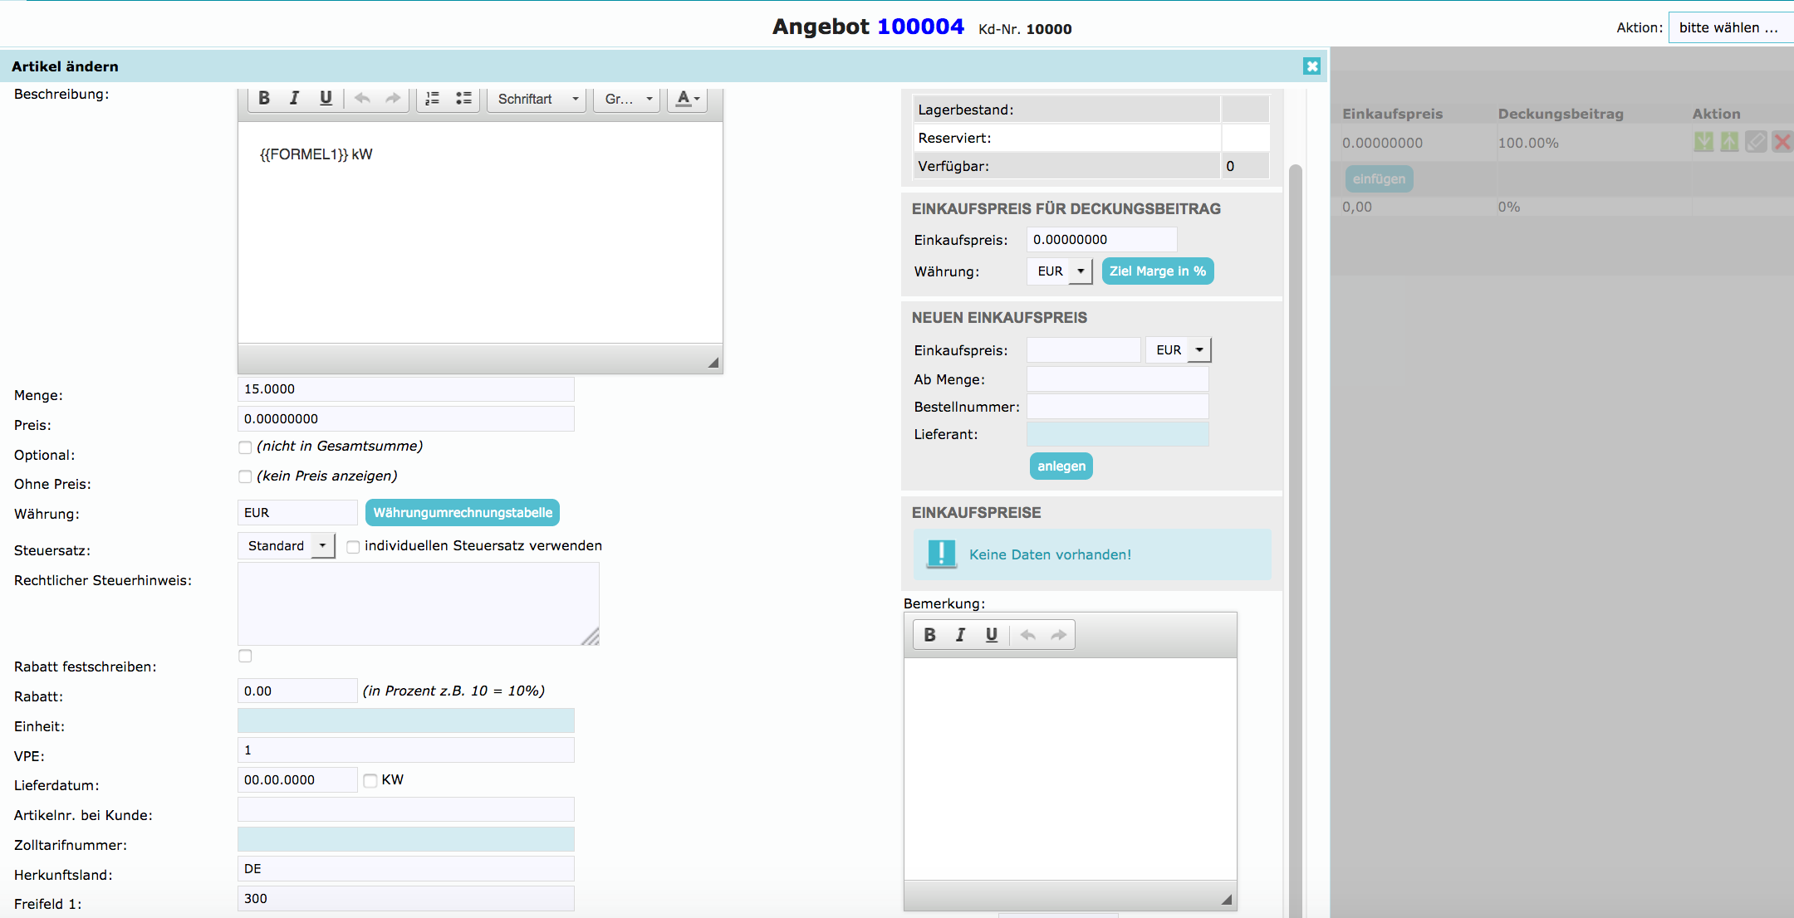Insert bulleted list in Beschreibung editor
The image size is (1794, 918).
pyautogui.click(x=463, y=98)
